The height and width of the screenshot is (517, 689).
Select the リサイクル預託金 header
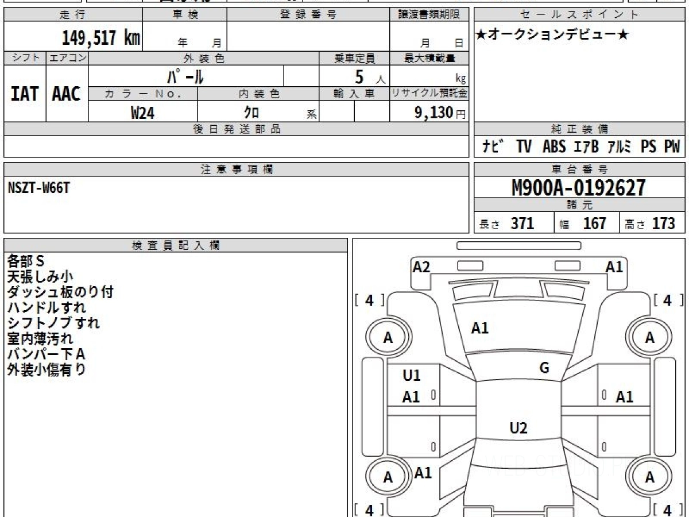click(x=429, y=94)
